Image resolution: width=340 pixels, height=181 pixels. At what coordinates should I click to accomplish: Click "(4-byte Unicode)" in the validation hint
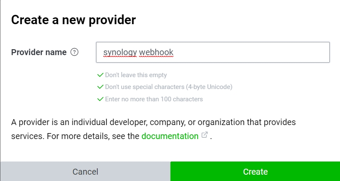[209, 87]
